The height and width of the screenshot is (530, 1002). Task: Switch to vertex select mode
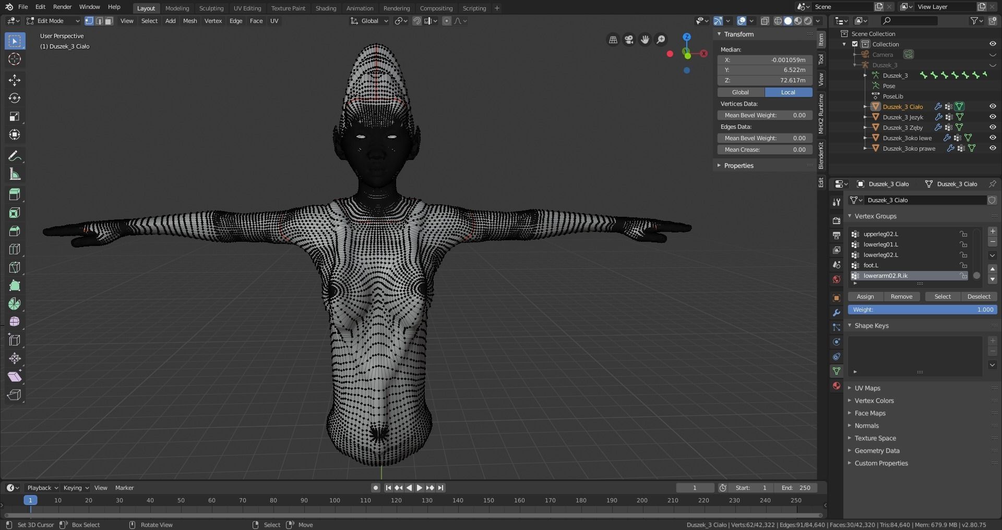click(89, 21)
